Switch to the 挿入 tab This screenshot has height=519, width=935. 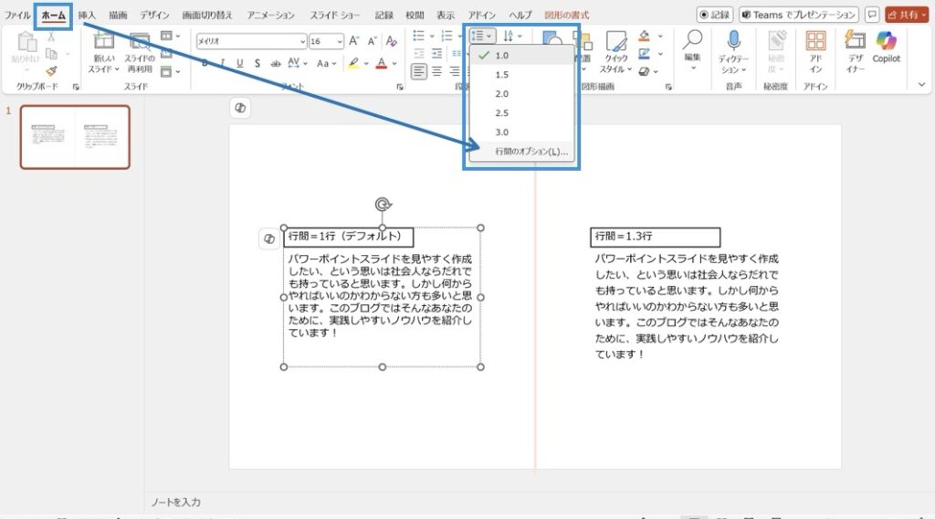pyautogui.click(x=87, y=15)
